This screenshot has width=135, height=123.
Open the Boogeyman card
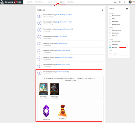(x=54, y=89)
